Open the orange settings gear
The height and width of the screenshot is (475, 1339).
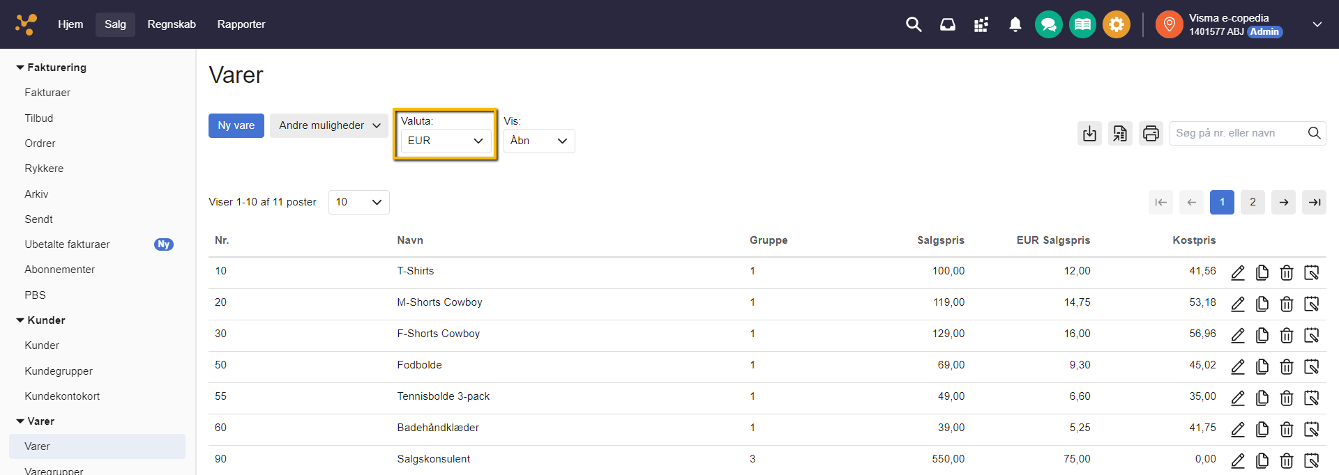1116,25
